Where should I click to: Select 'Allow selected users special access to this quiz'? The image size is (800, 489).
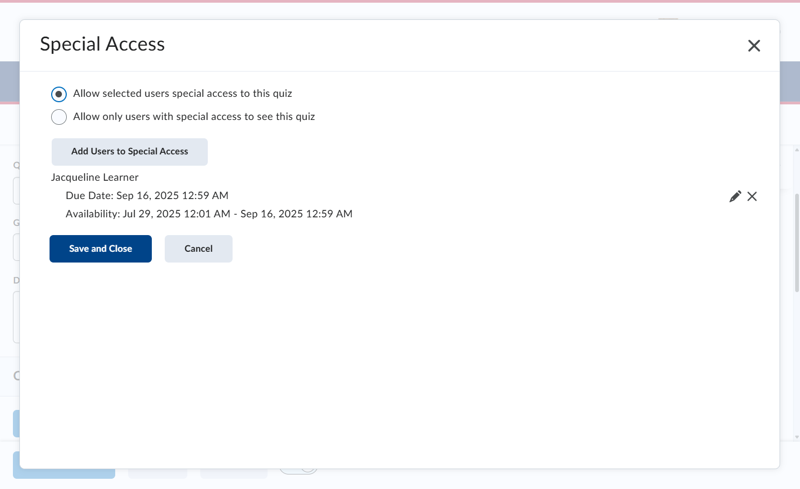(x=59, y=94)
